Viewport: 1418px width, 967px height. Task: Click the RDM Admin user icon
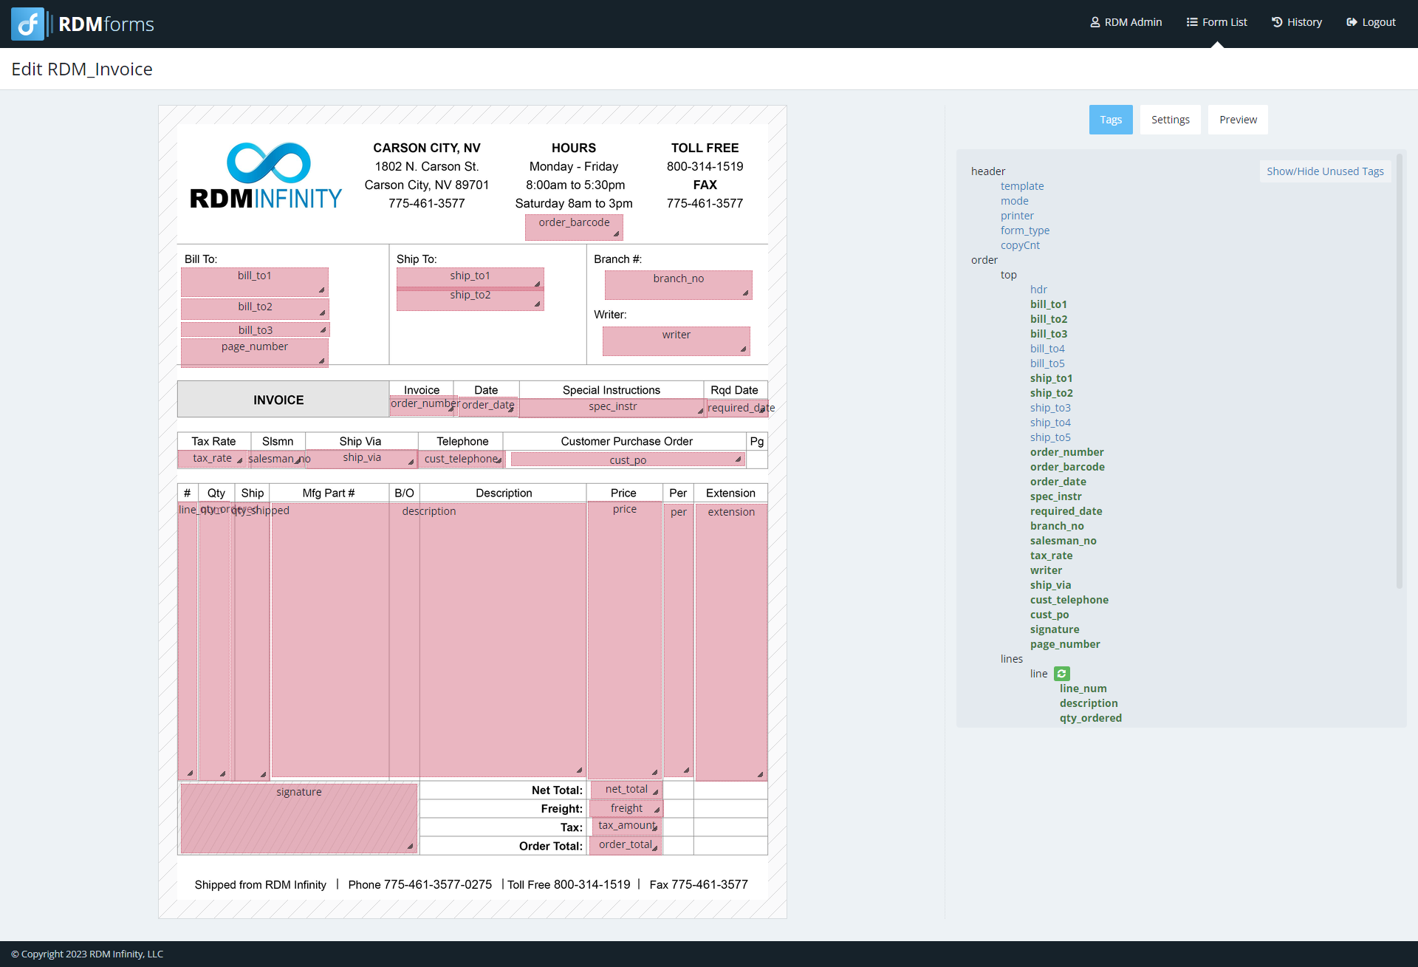click(x=1095, y=22)
